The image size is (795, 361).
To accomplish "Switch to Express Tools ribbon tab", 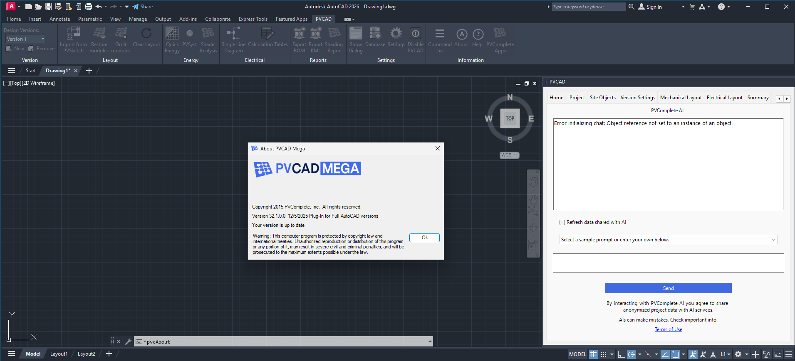I will (x=253, y=19).
